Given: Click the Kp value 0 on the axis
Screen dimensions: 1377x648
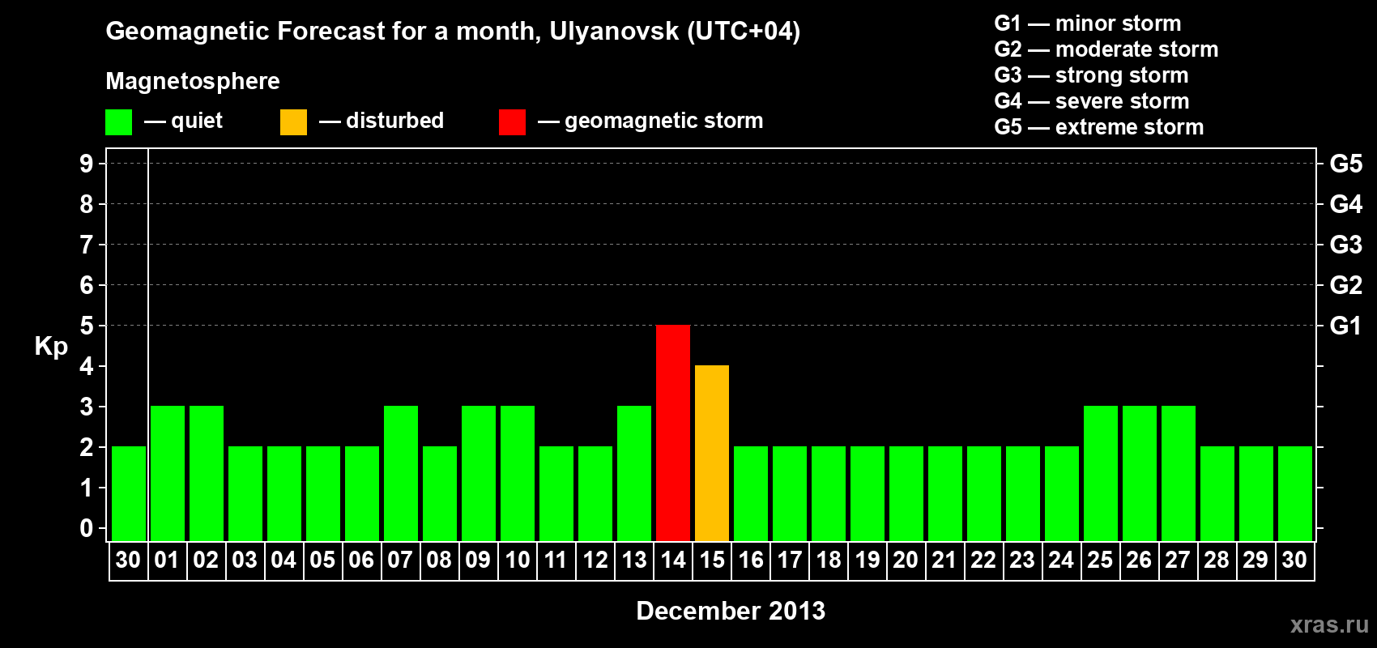Looking at the screenshot, I should 87,528.
